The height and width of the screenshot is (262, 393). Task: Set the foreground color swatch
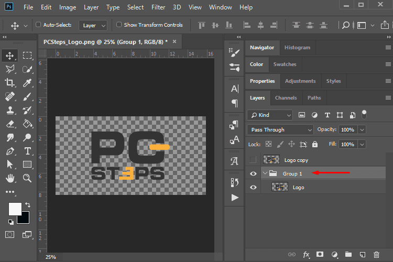(15, 209)
